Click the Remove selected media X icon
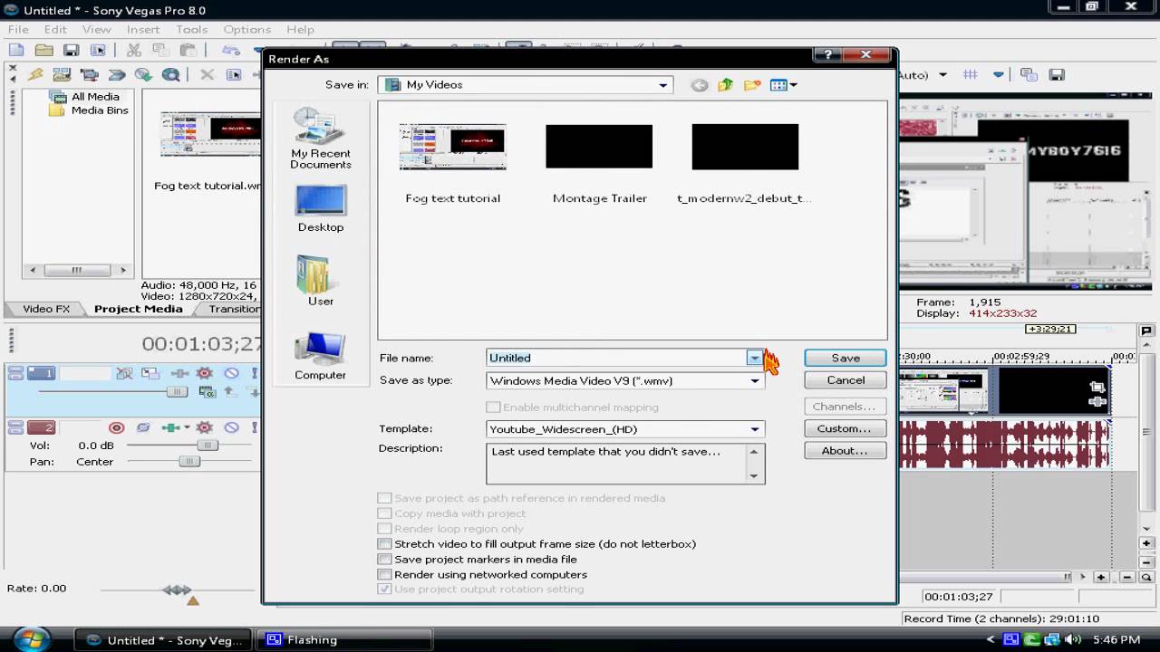 coord(207,75)
